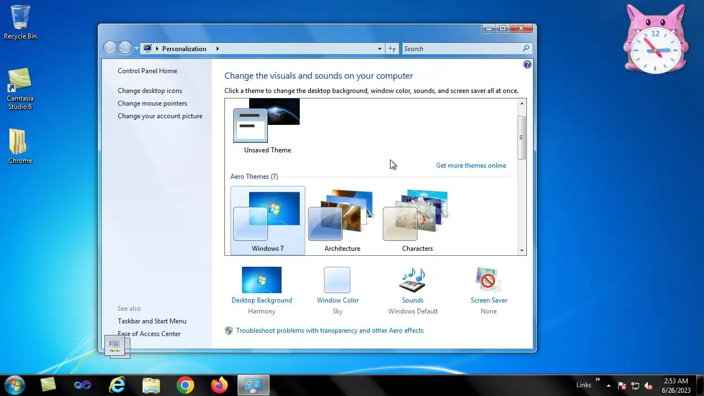
Task: Launch Firefox from taskbar
Action: click(x=219, y=385)
